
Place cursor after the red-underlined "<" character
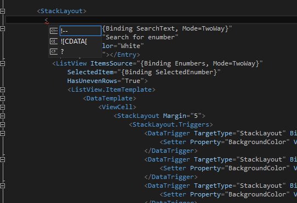tap(49, 20)
